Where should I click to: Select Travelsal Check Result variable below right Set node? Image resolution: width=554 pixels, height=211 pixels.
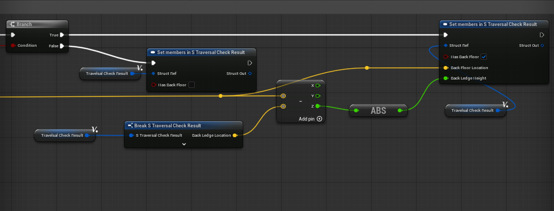tap(475, 111)
